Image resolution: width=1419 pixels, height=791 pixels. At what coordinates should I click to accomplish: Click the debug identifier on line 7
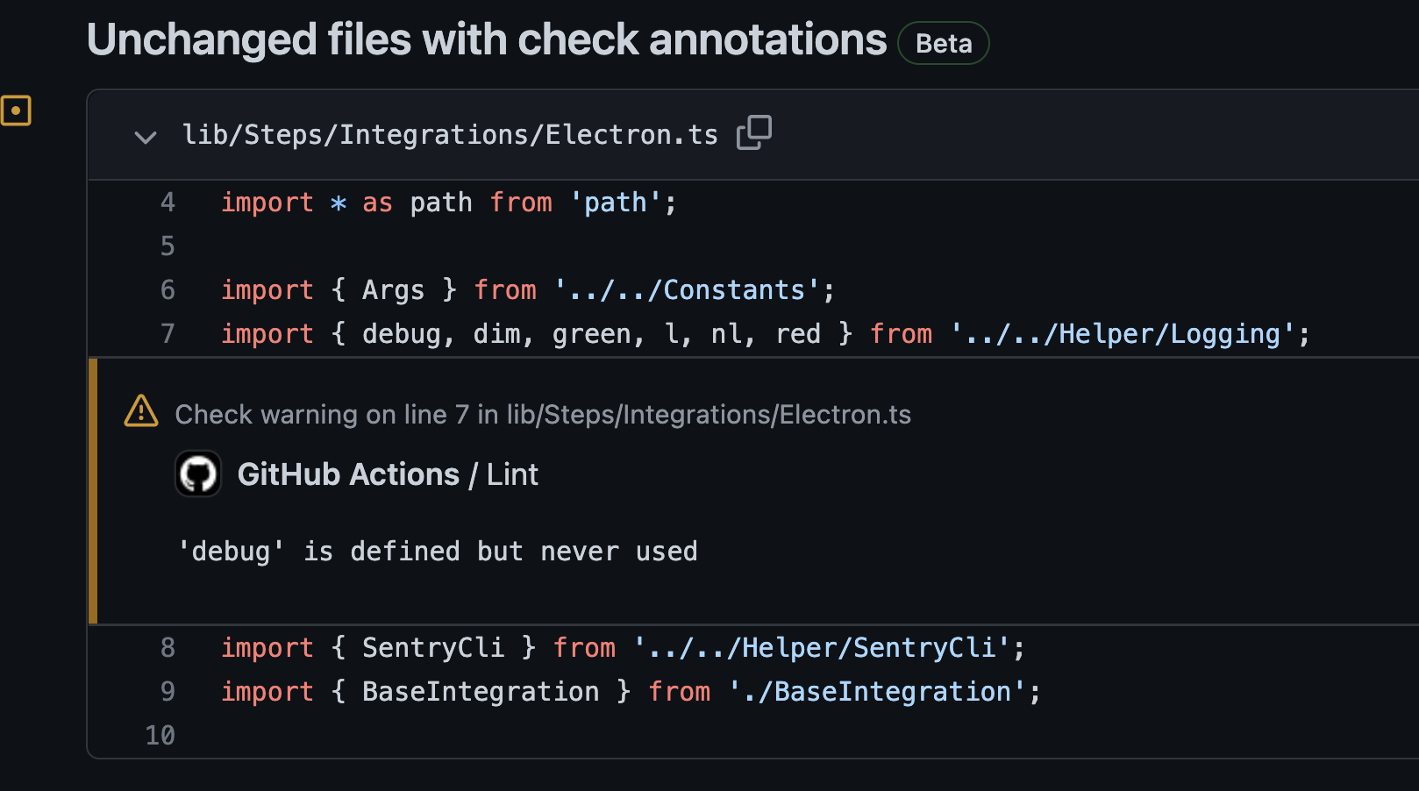tap(402, 334)
